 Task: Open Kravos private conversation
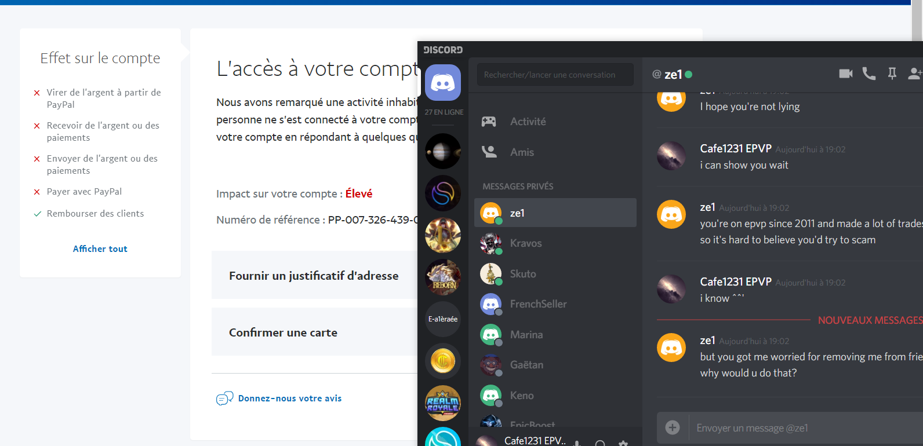(x=555, y=243)
